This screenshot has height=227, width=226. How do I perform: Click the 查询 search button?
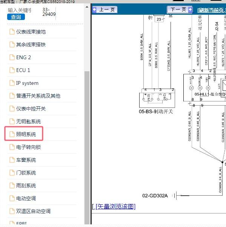click(16, 17)
